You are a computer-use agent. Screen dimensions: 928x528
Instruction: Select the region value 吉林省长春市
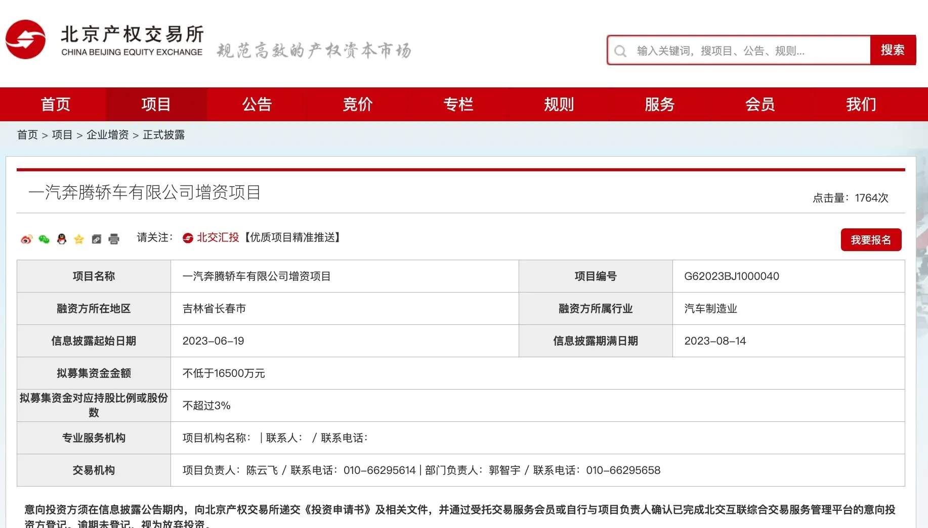tap(214, 309)
